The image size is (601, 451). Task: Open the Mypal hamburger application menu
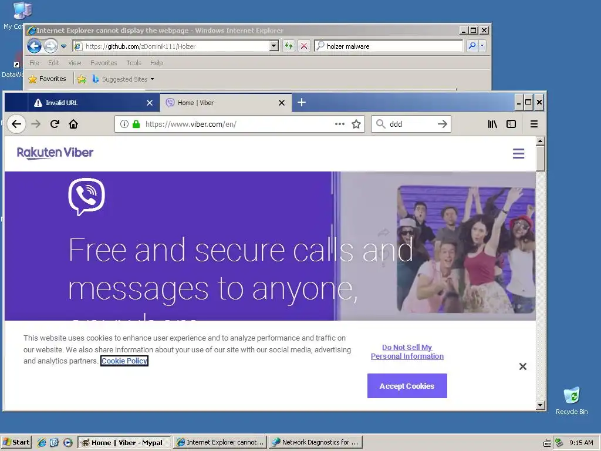click(534, 124)
